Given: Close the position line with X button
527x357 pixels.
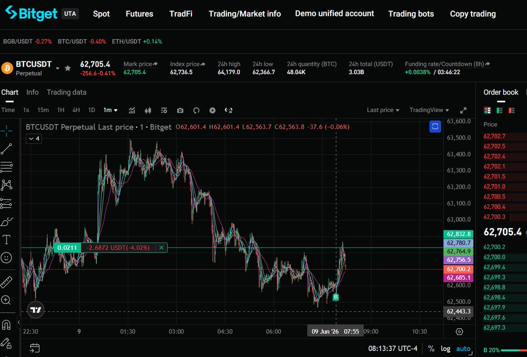Looking at the screenshot, I should [x=161, y=248].
